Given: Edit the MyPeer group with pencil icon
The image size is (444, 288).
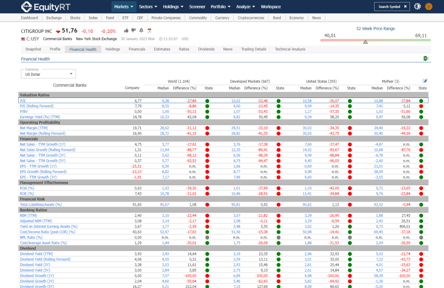Looking at the screenshot, I should 425,81.
